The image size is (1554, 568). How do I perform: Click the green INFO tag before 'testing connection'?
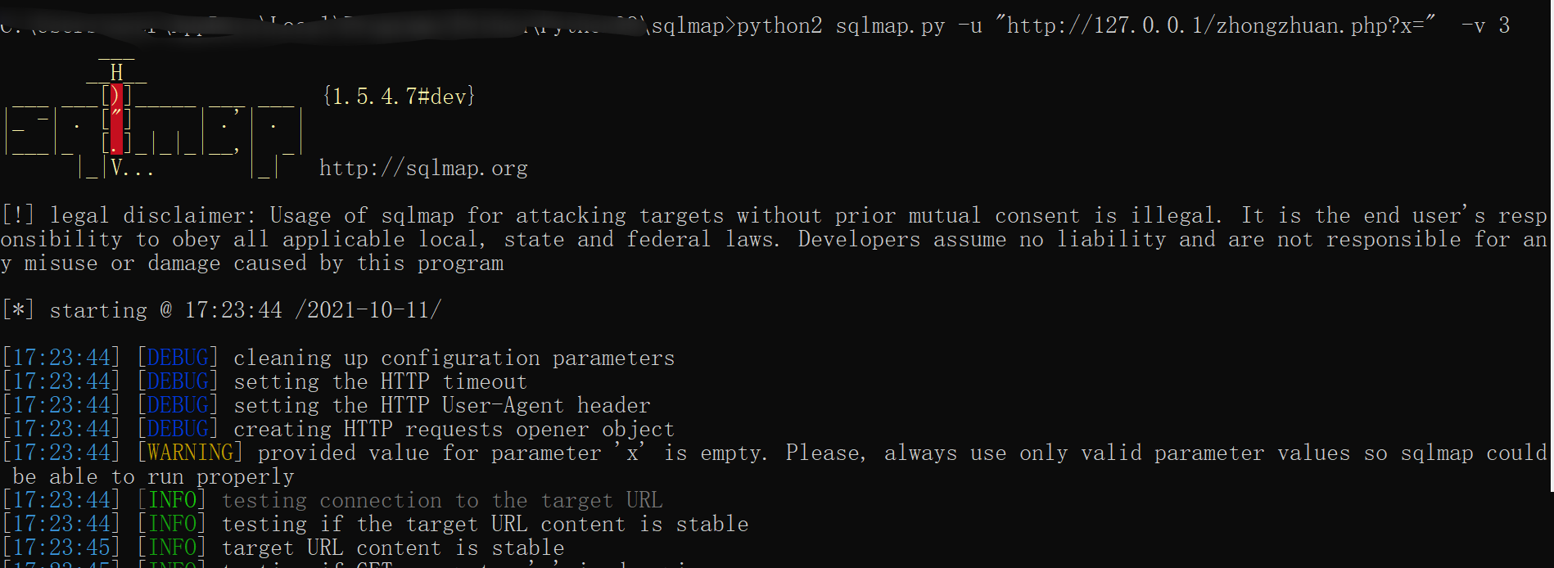tap(172, 500)
